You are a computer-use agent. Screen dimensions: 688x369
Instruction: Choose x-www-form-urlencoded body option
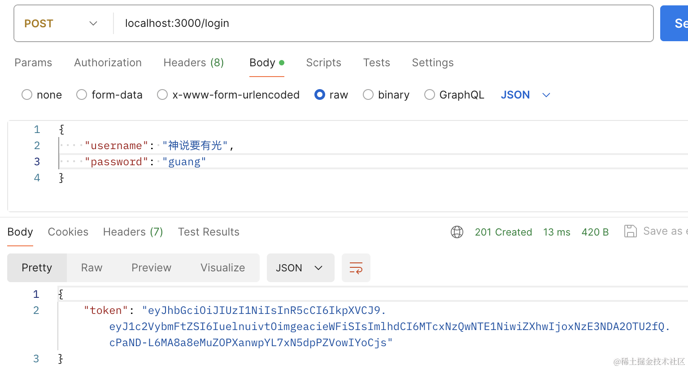click(162, 95)
